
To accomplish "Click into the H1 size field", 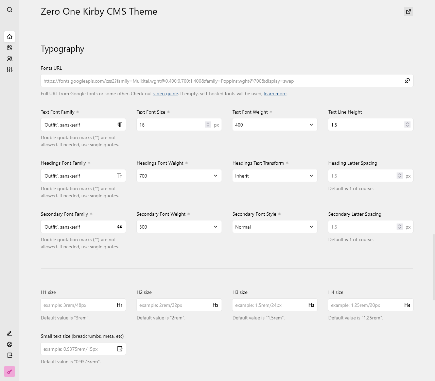I will coord(78,305).
